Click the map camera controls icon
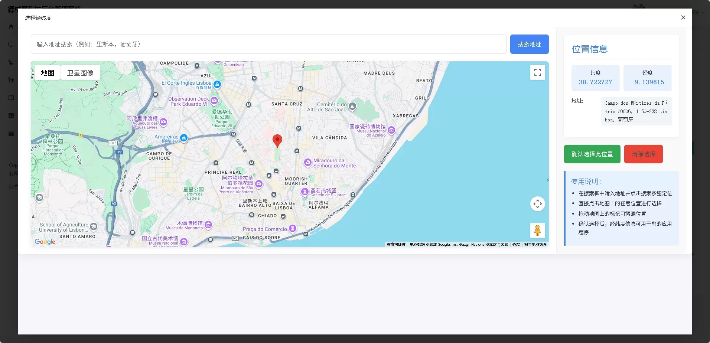Screen dimensions: 710x343 [x=537, y=204]
